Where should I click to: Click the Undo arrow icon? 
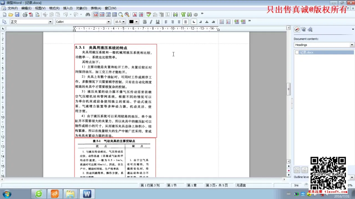pyautogui.click(x=65, y=14)
